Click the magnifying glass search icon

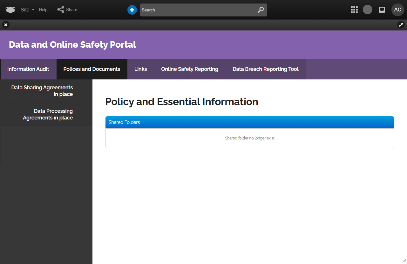pos(261,10)
